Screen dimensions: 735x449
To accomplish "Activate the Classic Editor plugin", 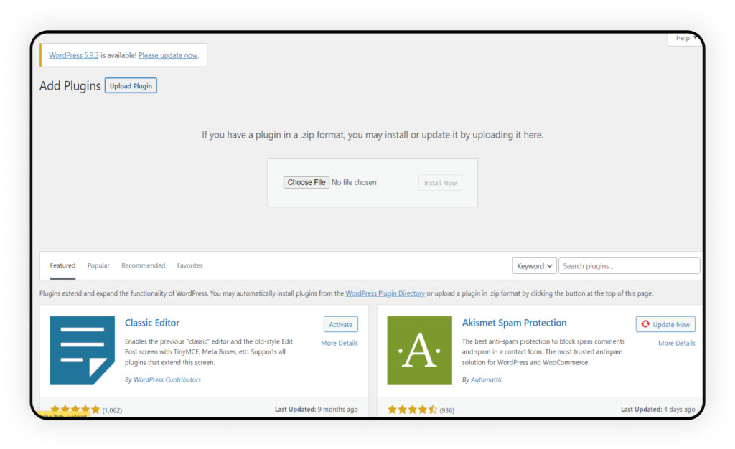I will (341, 324).
